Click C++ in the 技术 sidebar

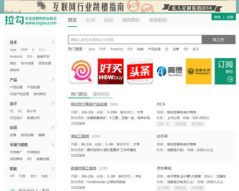[42, 50]
